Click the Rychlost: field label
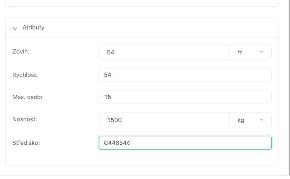The width and height of the screenshot is (290, 179). 25,75
